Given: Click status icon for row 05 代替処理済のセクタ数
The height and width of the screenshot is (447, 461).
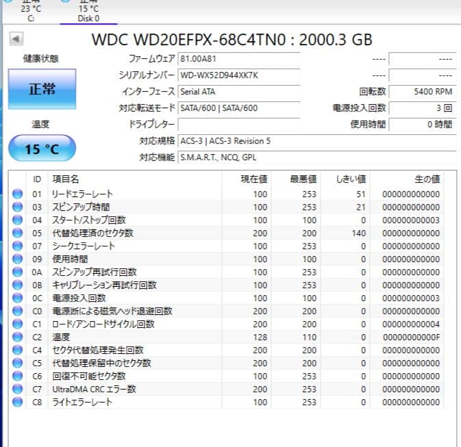Looking at the screenshot, I should pos(18,233).
